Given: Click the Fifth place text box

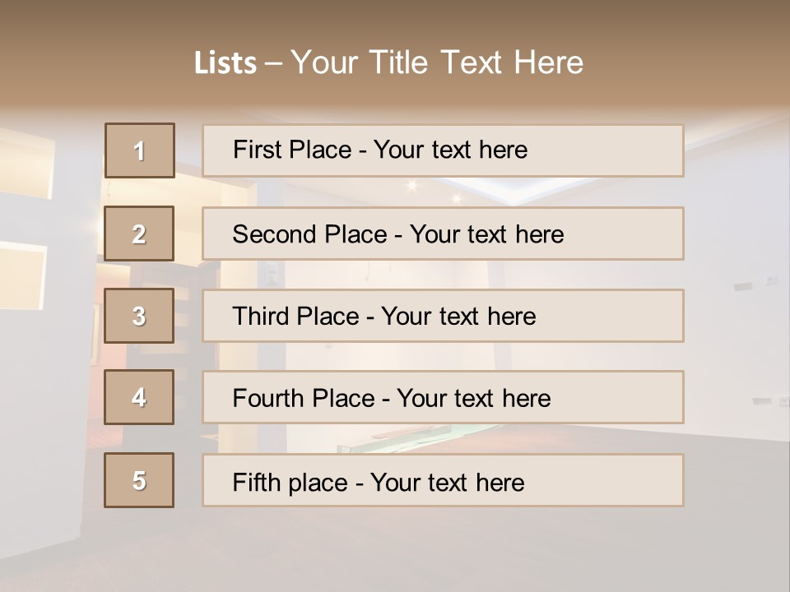Looking at the screenshot, I should (x=443, y=480).
